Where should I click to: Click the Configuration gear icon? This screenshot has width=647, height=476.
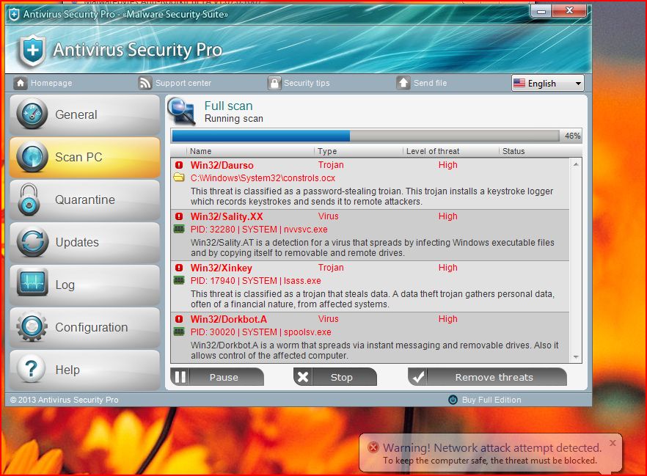click(x=32, y=326)
